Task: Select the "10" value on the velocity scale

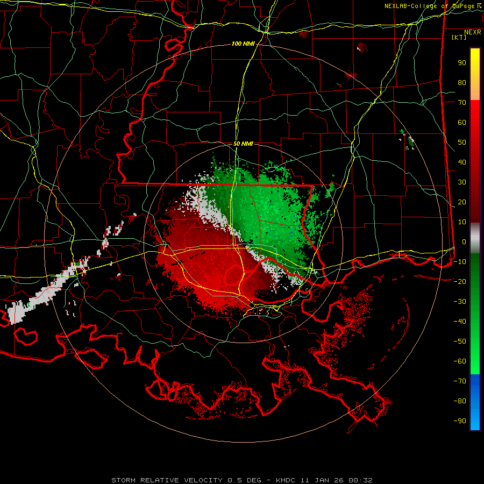Action: (462, 222)
